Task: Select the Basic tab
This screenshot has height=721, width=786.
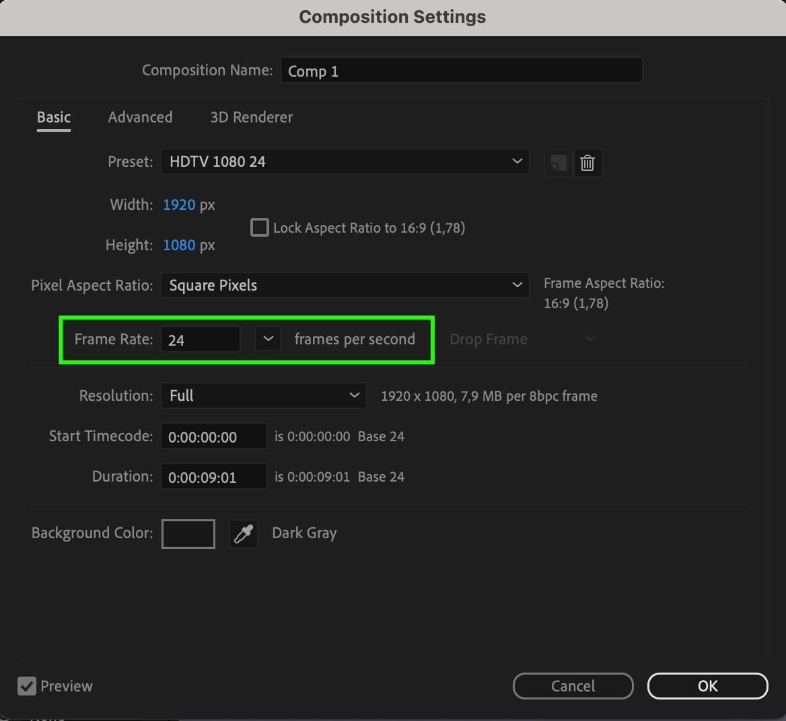Action: click(54, 117)
